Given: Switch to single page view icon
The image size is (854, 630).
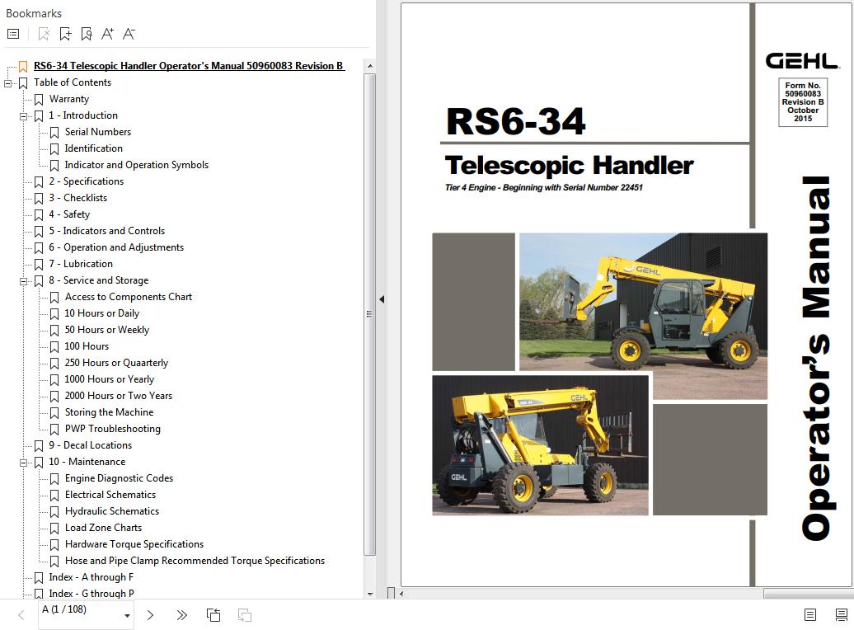Looking at the screenshot, I should click(809, 614).
